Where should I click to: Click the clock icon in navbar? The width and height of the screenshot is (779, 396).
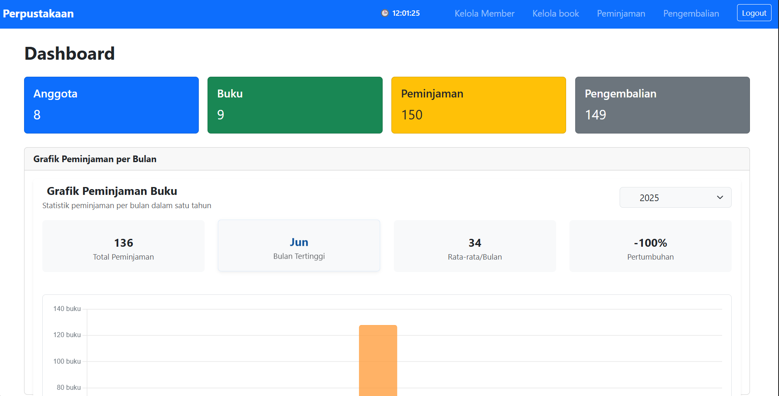(x=385, y=13)
